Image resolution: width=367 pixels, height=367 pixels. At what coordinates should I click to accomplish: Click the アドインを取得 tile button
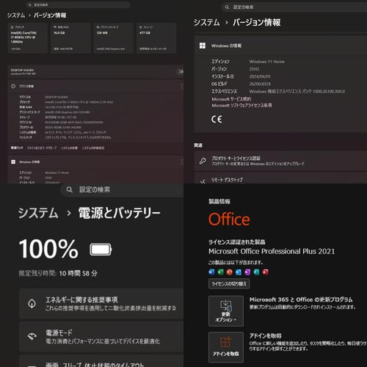(226, 347)
